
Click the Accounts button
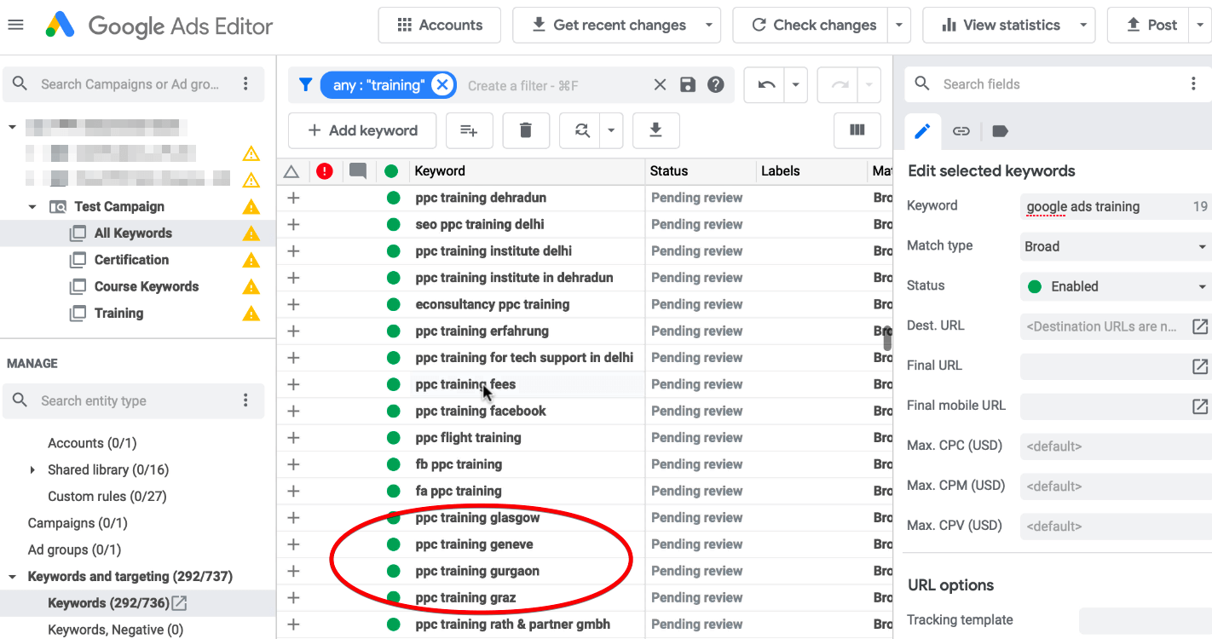[440, 26]
